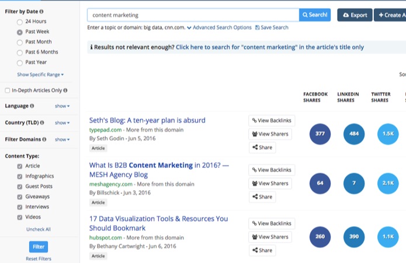Image resolution: width=406 pixels, height=263 pixels.
Task: View Sharers for Seth's Blog article
Action: (270, 134)
